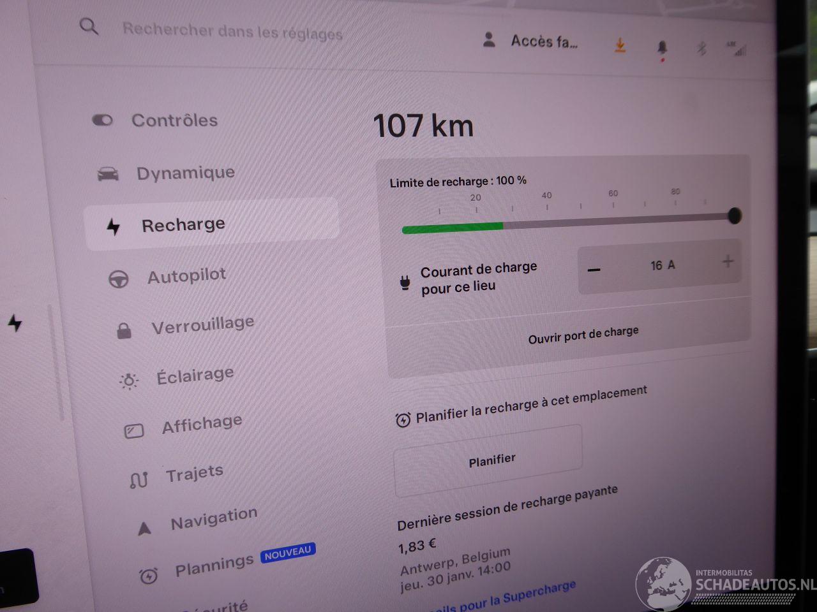Screen dimensions: 817x612
Task: Select the Recharge menu item
Action: tap(183, 225)
